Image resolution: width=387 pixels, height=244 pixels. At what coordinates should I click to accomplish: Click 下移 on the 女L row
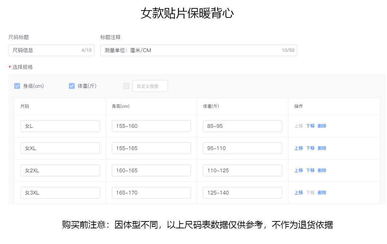click(310, 126)
